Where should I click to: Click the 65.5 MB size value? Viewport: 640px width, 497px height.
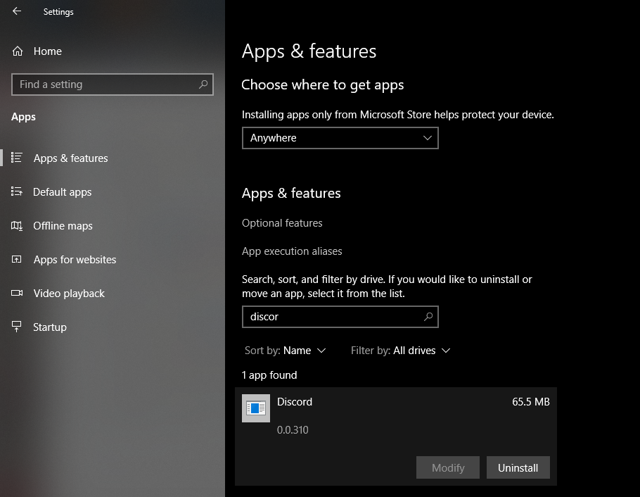[530, 402]
